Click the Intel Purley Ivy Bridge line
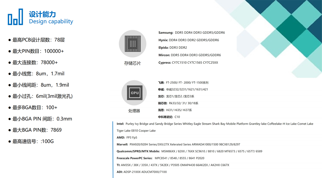Viewport: 322px width, 178px height. pyautogui.click(x=215, y=124)
